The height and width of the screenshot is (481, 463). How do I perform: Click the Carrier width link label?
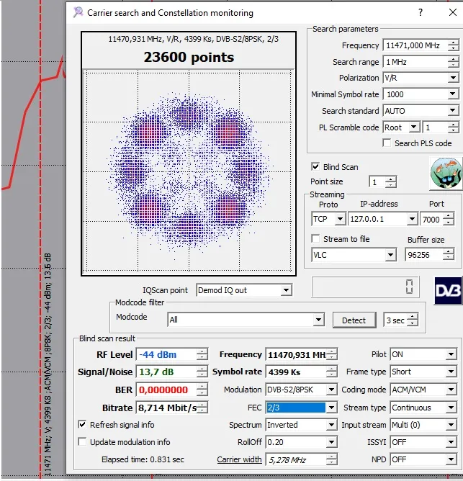click(239, 459)
